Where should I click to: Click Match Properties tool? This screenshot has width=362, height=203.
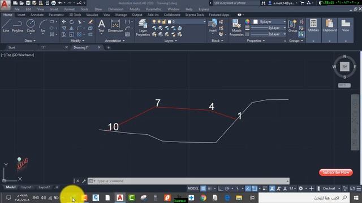(236, 28)
